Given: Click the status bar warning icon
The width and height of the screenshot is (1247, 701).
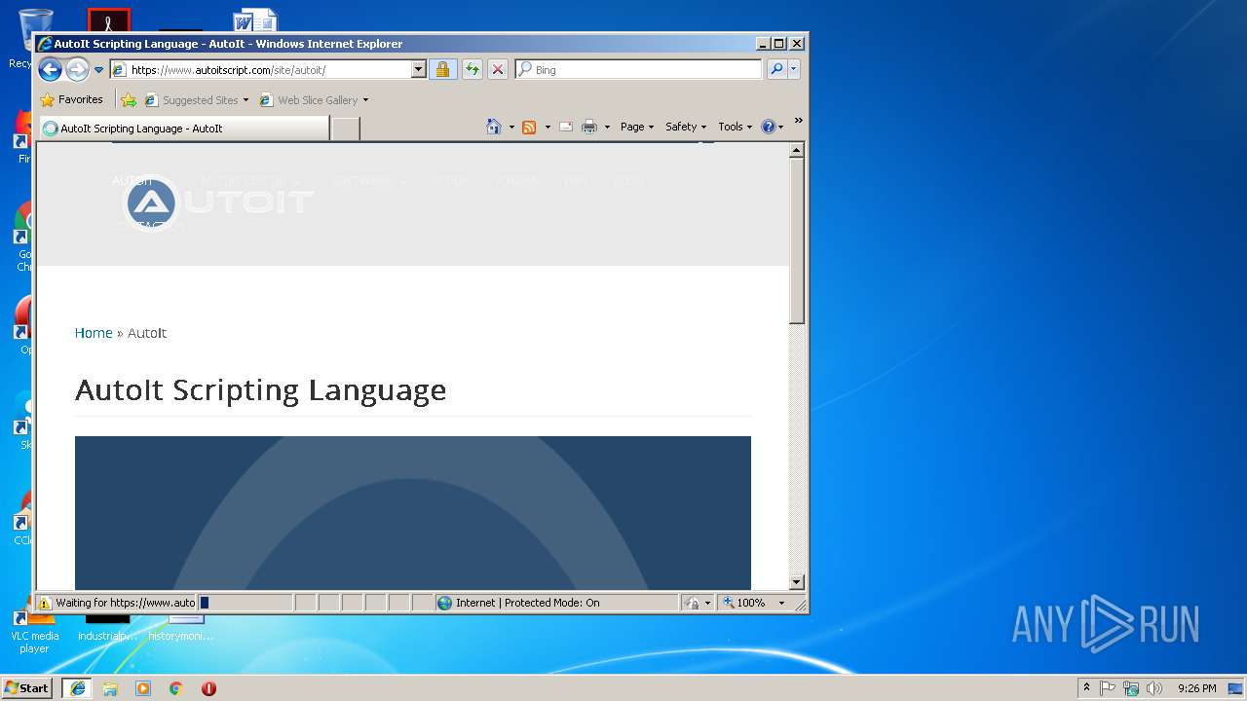Looking at the screenshot, I should (x=44, y=603).
